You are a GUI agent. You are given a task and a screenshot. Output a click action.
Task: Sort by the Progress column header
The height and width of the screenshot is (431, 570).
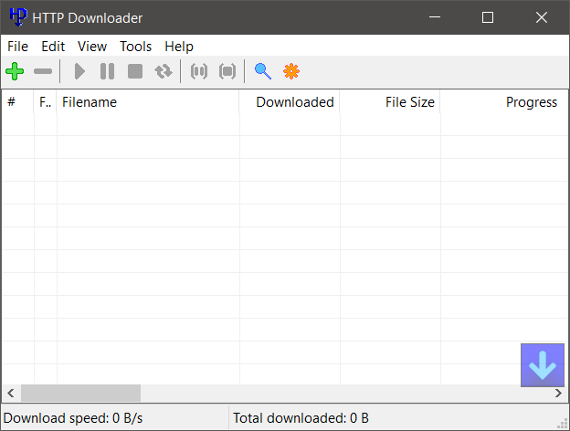[x=504, y=101]
